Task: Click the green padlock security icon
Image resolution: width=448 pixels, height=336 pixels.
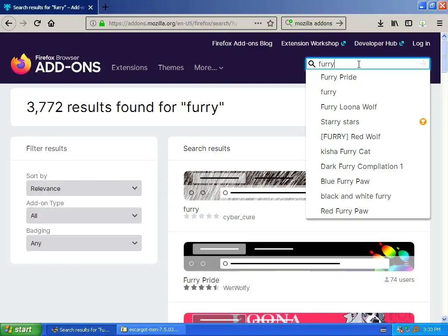Action: (101, 23)
